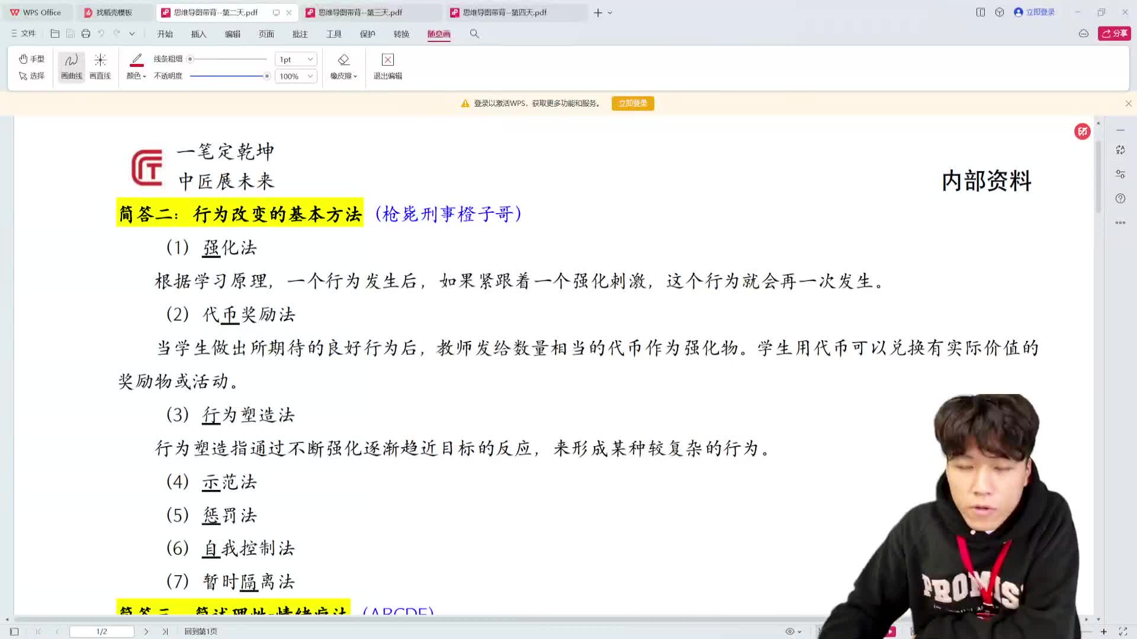Open the 100% opacity dropdown
This screenshot has width=1137, height=639.
(295, 76)
